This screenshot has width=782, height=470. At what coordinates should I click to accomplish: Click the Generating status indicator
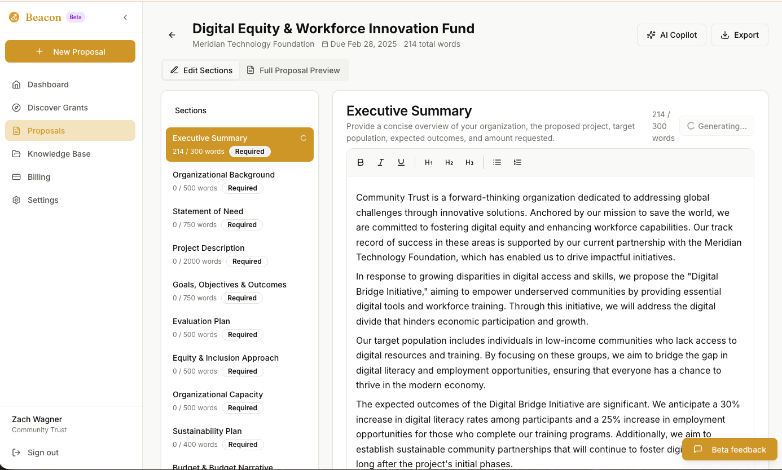pyautogui.click(x=717, y=126)
